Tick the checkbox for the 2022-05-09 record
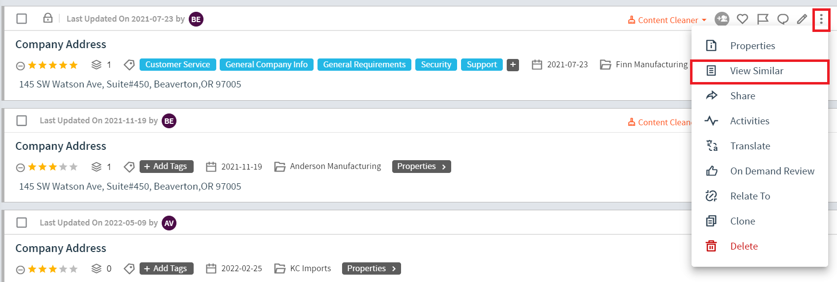This screenshot has height=282, width=837. (22, 223)
